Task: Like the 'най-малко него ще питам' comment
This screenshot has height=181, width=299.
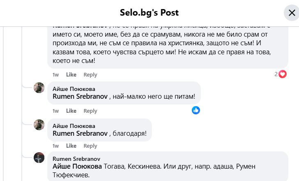Action: pos(71,111)
